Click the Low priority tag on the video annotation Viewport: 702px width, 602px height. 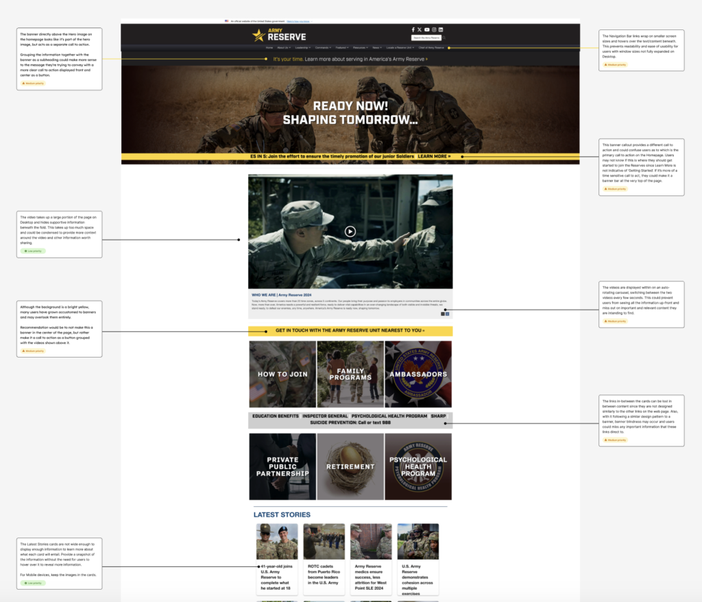[33, 251]
